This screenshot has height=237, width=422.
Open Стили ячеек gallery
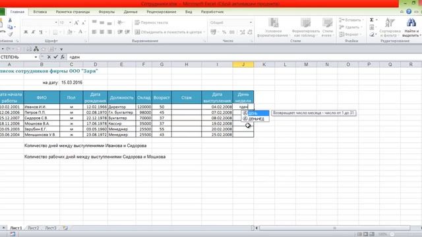[x=327, y=28]
